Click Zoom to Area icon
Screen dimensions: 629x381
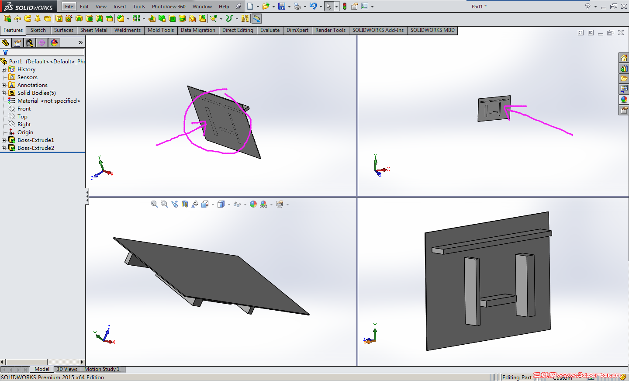[x=164, y=204]
